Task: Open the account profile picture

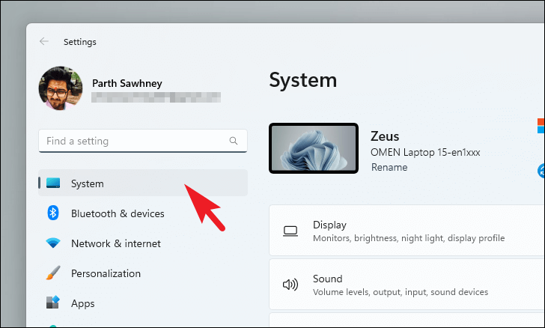Action: (61, 88)
